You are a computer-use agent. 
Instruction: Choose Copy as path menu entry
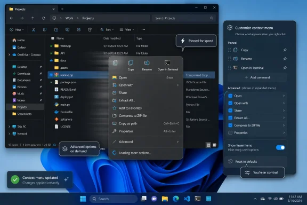[146, 124]
